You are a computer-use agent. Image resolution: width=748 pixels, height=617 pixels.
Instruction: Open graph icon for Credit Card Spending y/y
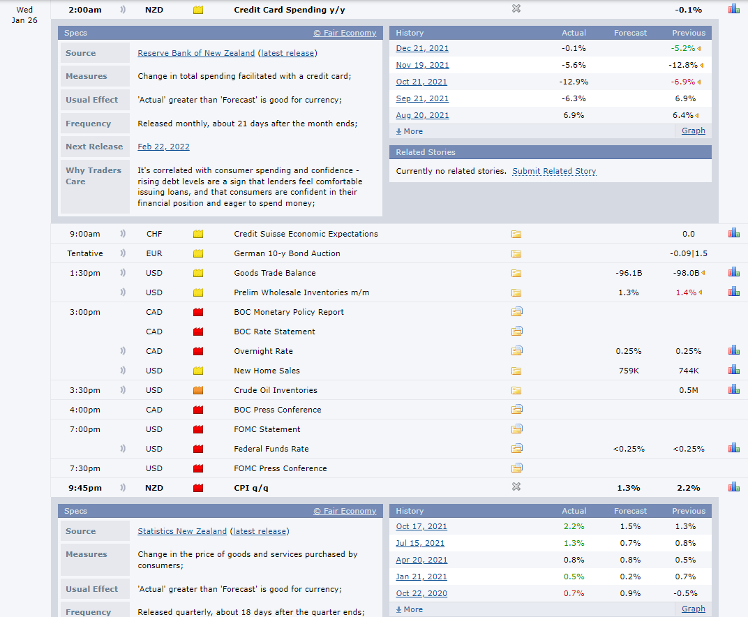733,9
